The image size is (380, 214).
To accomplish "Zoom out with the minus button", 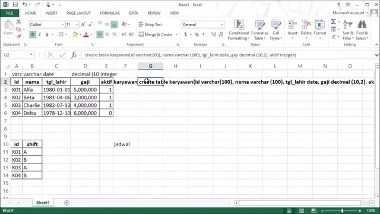I will 322,210.
